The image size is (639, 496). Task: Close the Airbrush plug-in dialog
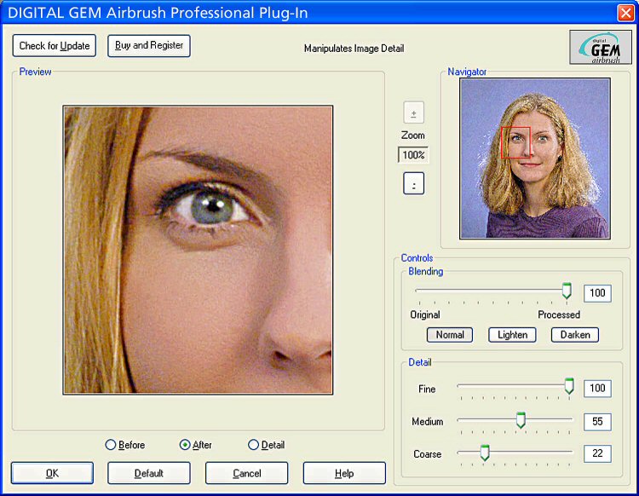625,13
